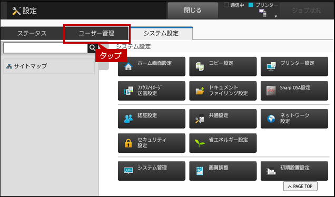Open the サイトマップ link

point(49,66)
